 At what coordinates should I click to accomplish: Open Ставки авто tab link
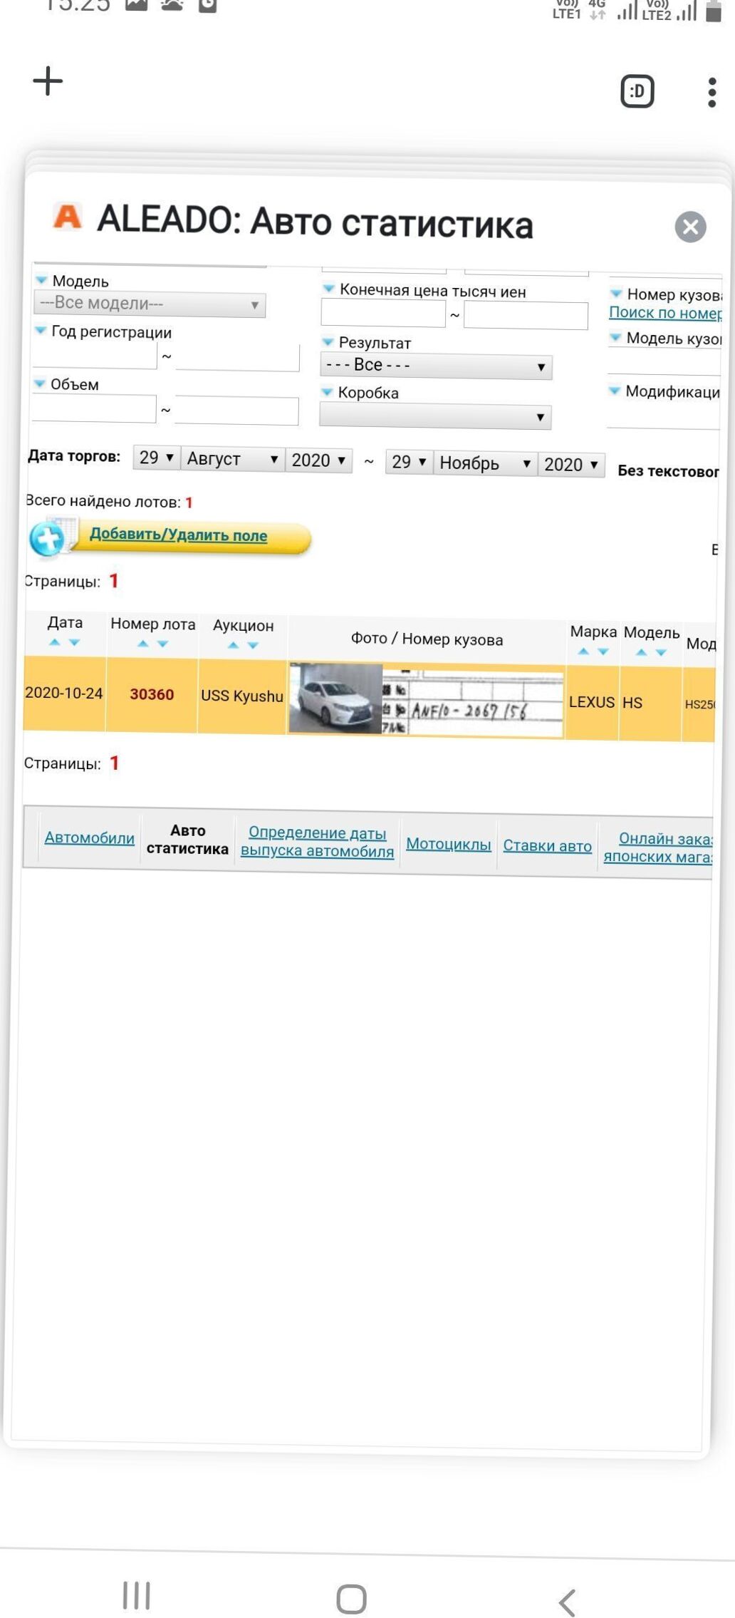click(x=547, y=845)
